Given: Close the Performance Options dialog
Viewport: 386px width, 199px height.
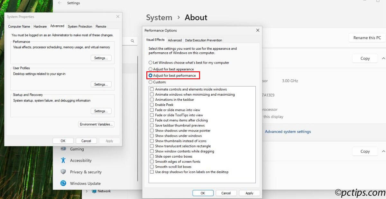Looking at the screenshot, I should pyautogui.click(x=257, y=30).
